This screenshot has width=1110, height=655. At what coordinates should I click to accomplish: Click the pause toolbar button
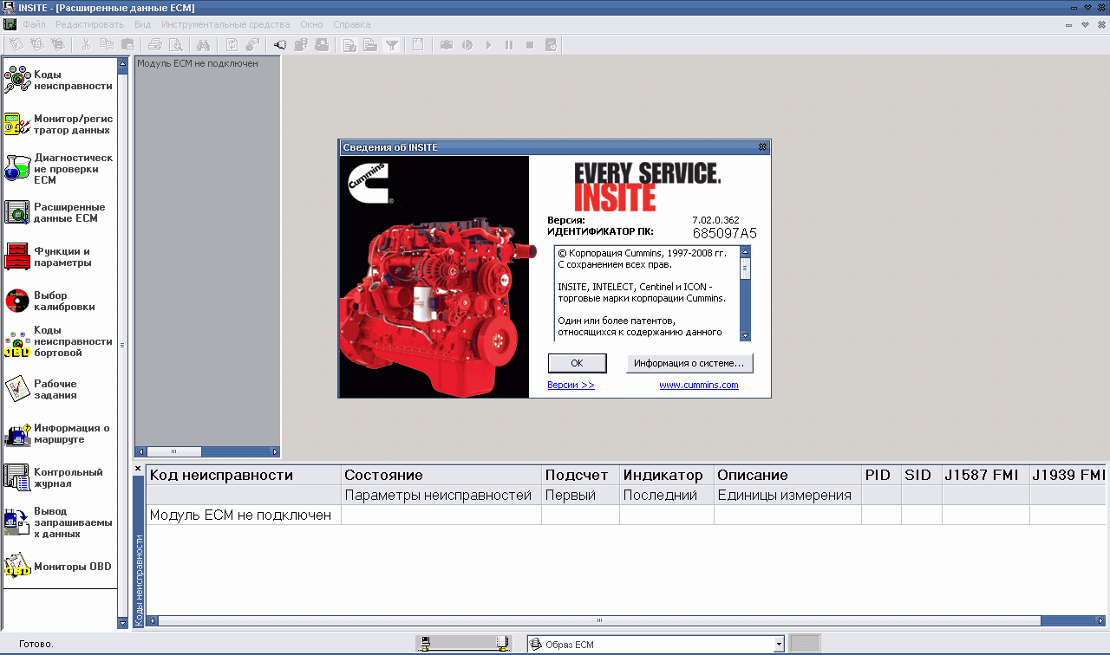(x=509, y=45)
